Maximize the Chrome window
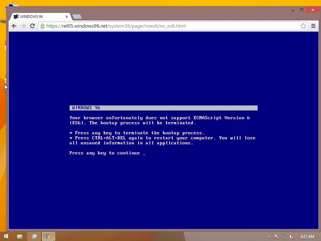This screenshot has width=321, height=241. [x=301, y=10]
